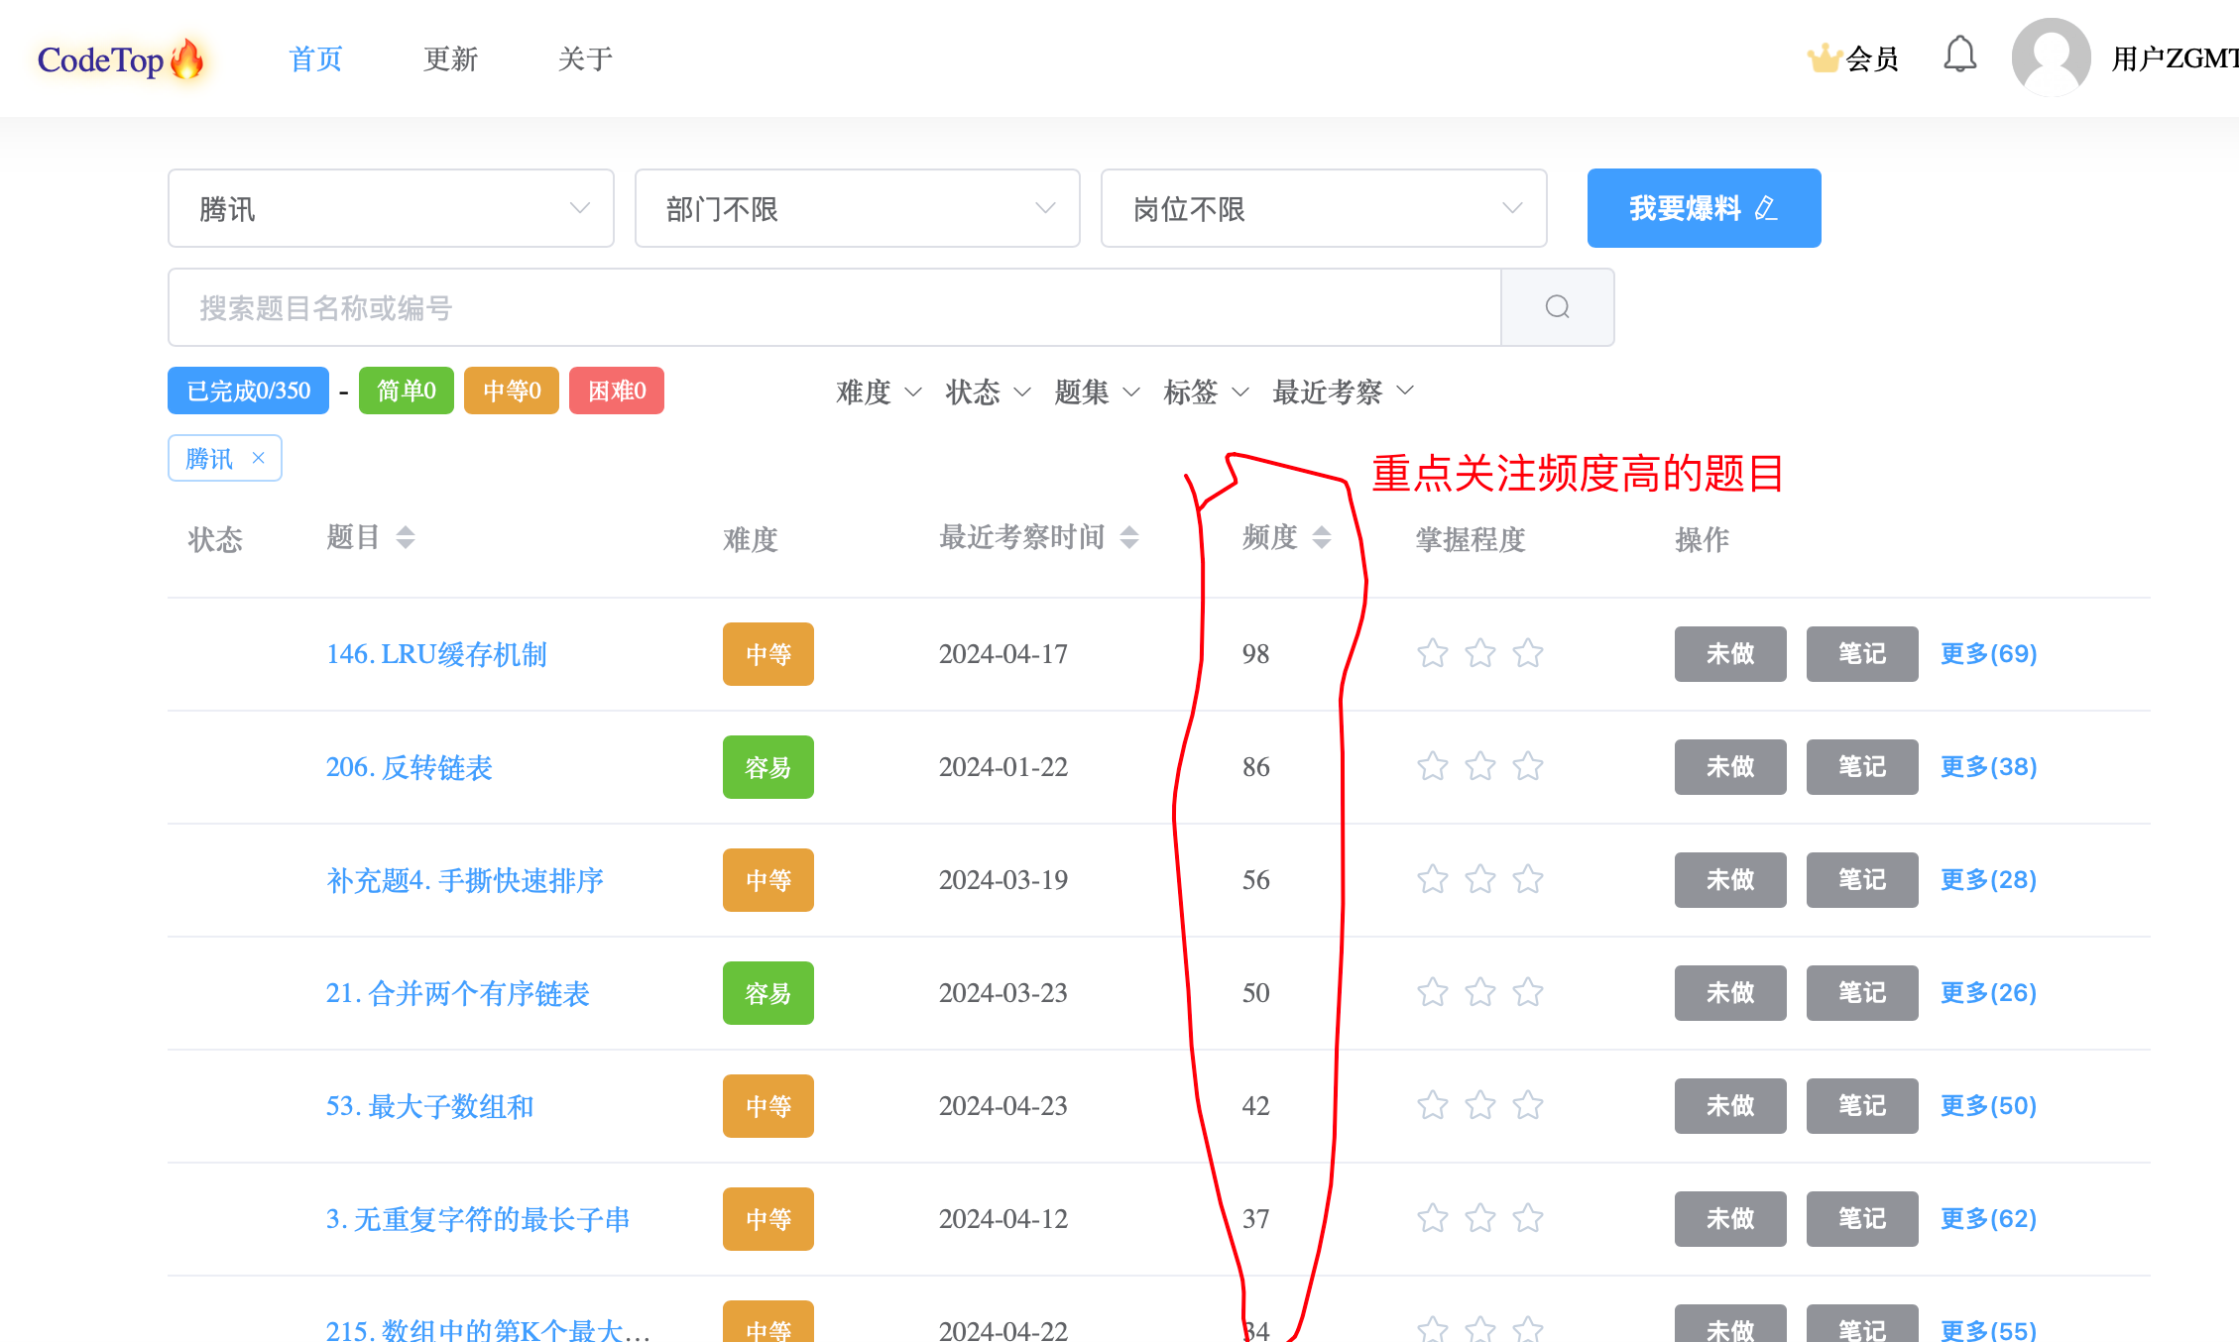Rate LRU缓存机制 with first star
The image size is (2239, 1342).
tap(1432, 654)
